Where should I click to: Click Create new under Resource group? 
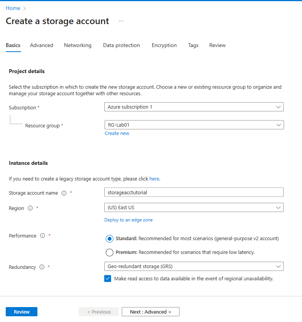117,133
